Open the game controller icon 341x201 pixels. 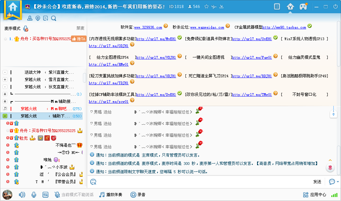tap(303, 7)
